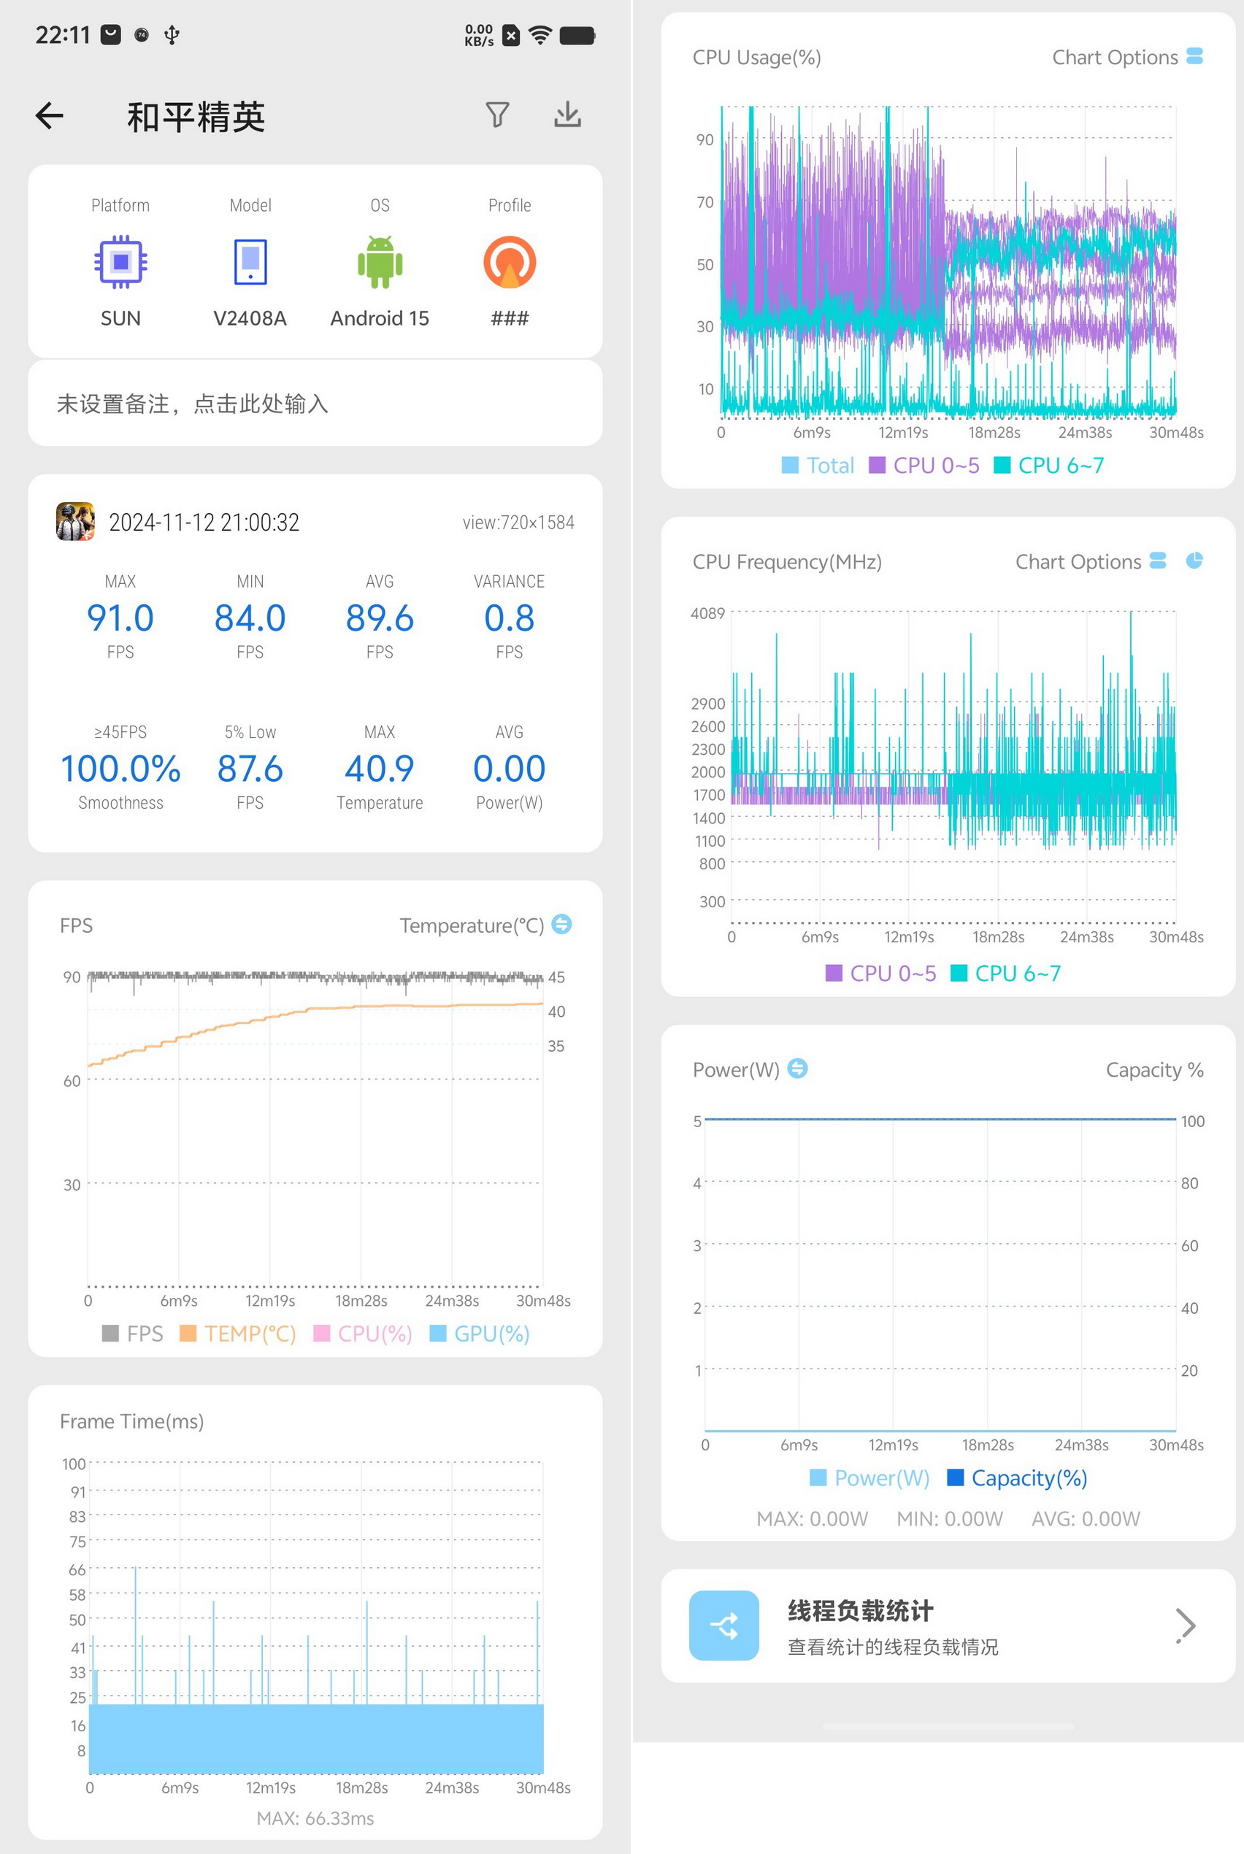Toggle Capacity(%) legend series

[1017, 1478]
